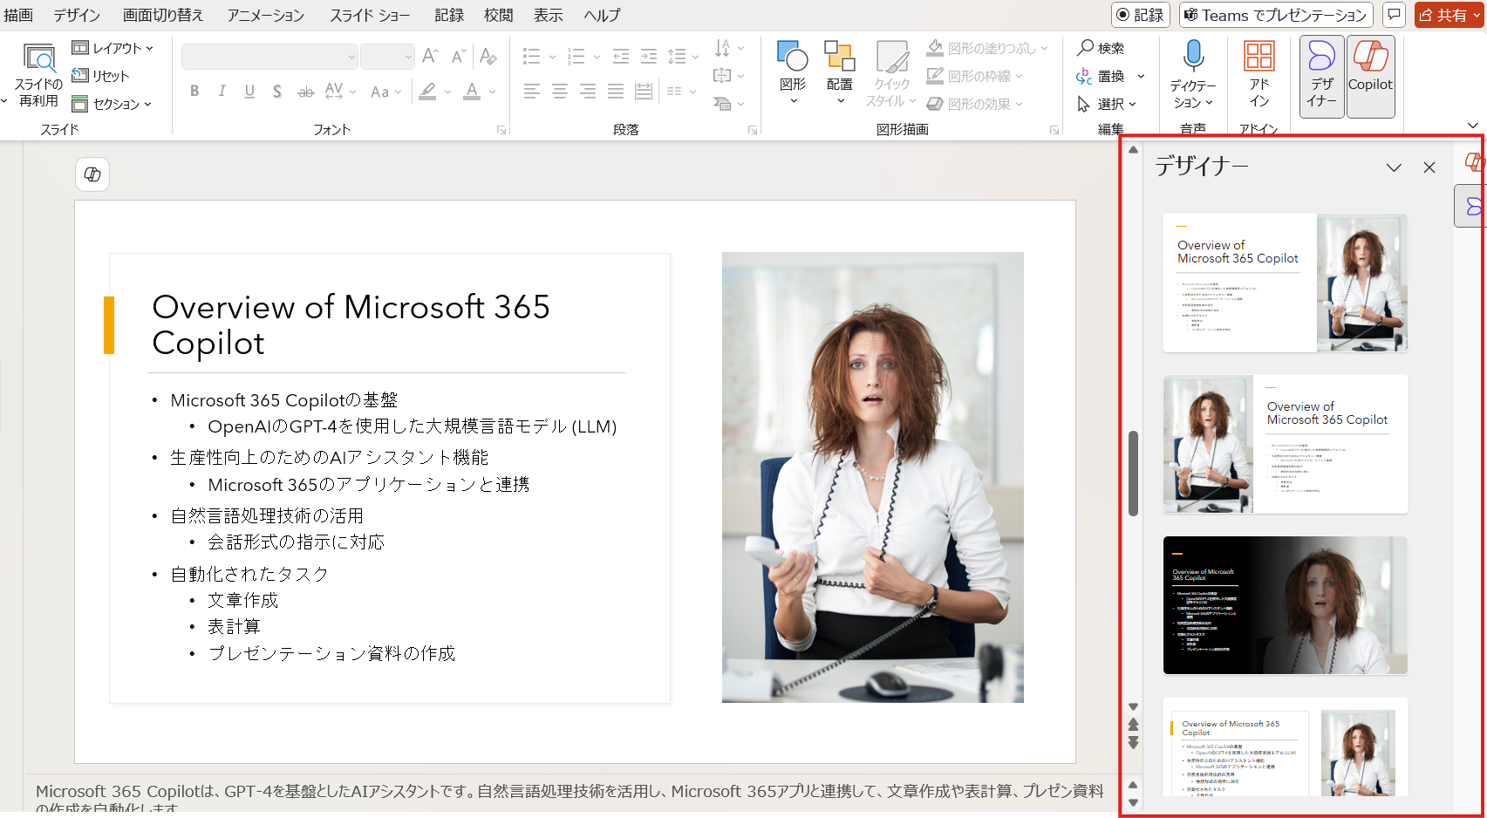The image size is (1487, 818).
Task: Open the Shape Outline (図形の枠線) dropdown
Action: (974, 76)
